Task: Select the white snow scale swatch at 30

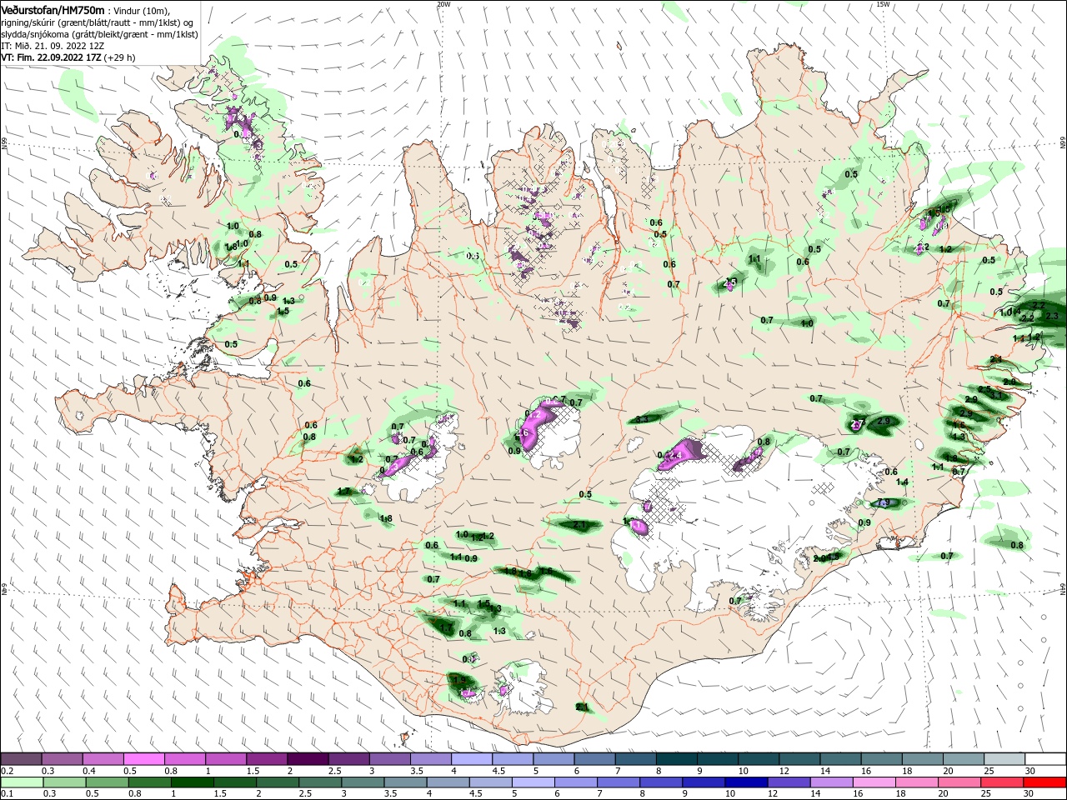Action: [x=1045, y=758]
